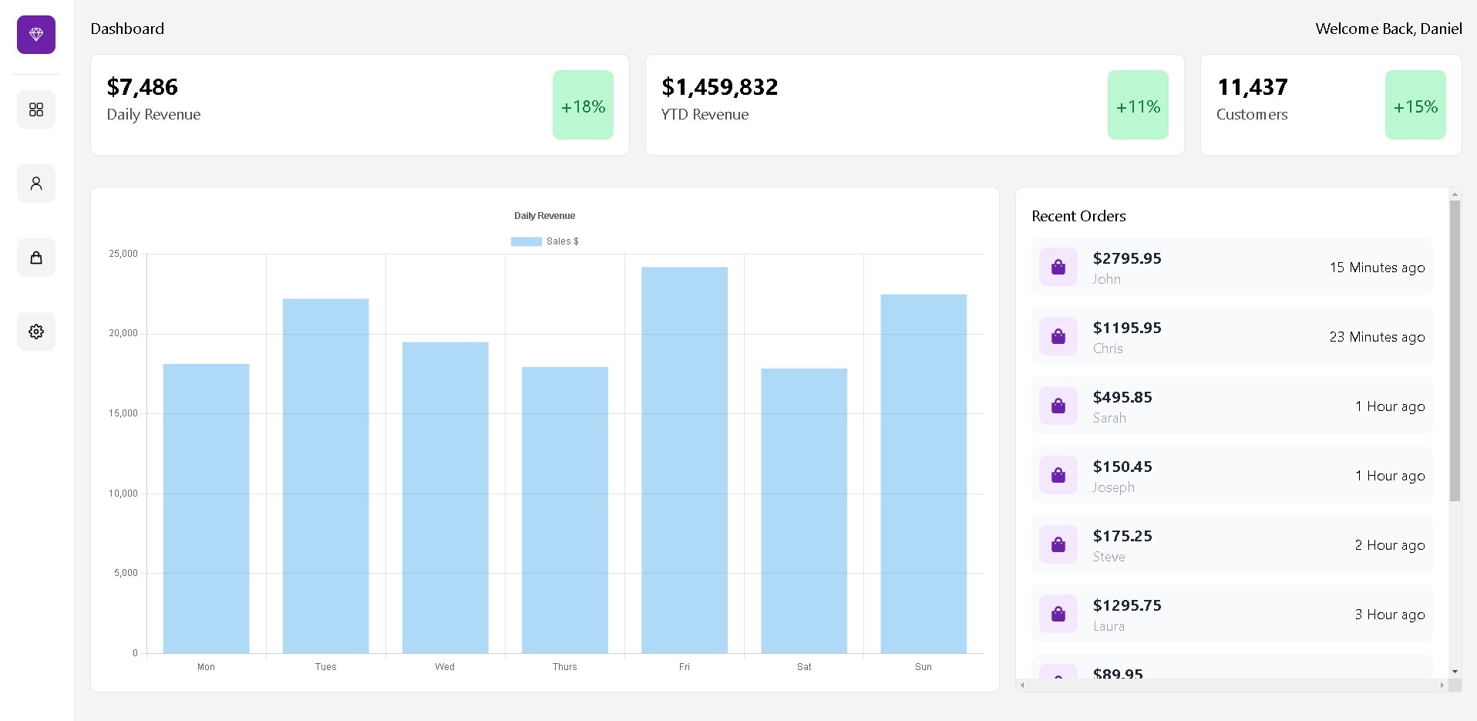Open the settings gear icon in sidebar

click(x=36, y=332)
